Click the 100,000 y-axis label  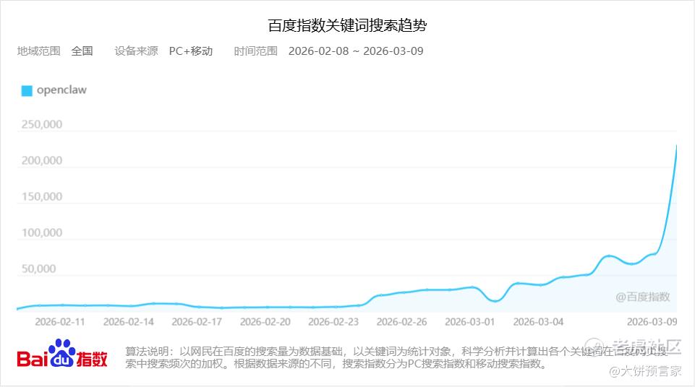[x=42, y=232]
